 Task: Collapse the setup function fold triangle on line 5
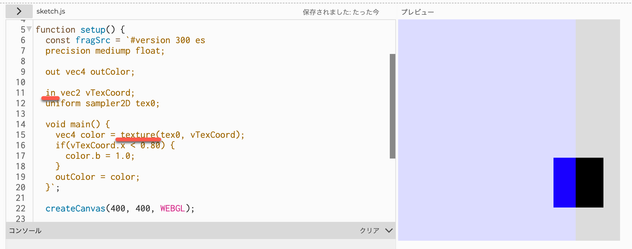click(29, 29)
